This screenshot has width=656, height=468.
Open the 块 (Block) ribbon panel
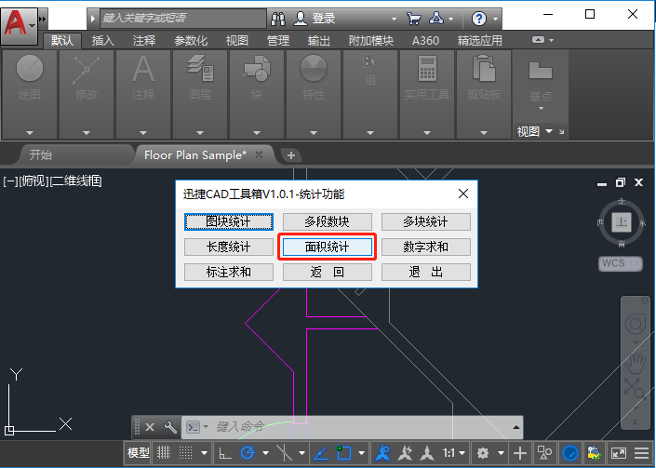click(x=257, y=95)
